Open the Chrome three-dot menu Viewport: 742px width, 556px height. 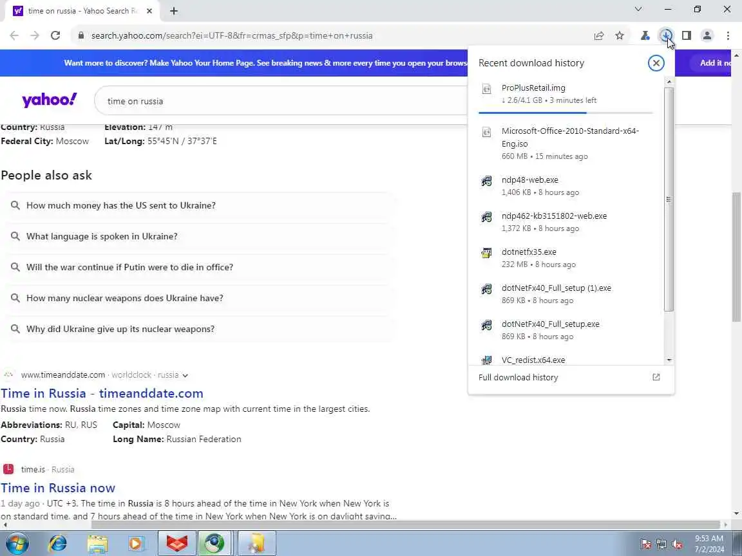(728, 35)
